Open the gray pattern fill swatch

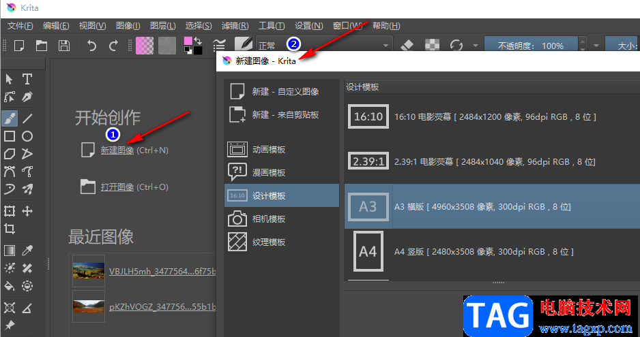[x=167, y=45]
